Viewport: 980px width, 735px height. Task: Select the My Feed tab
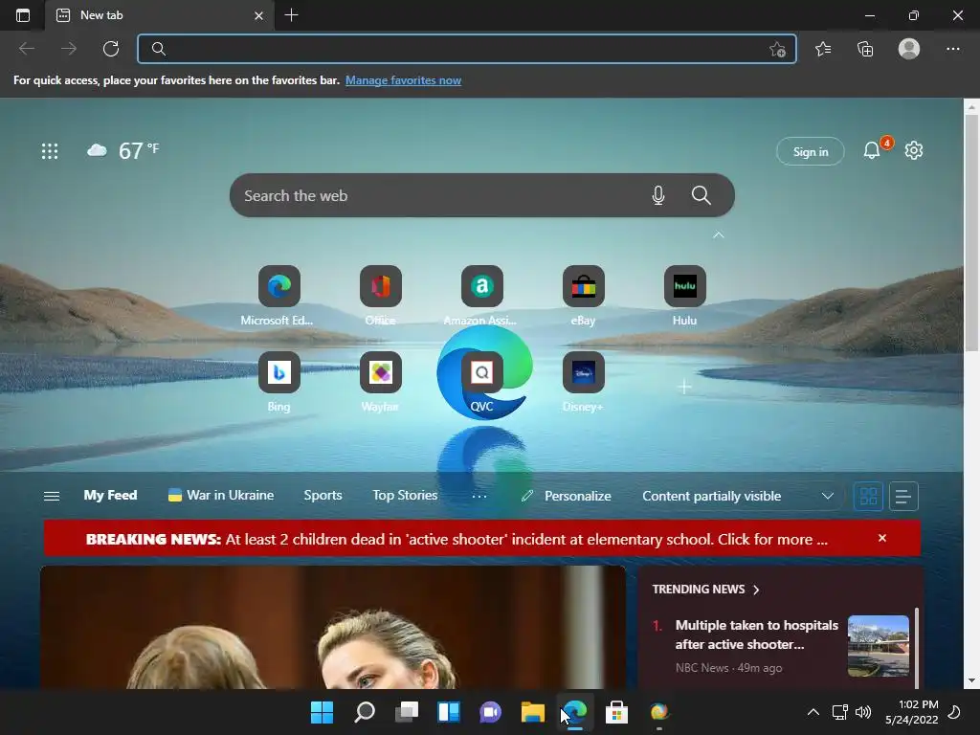coord(111,495)
